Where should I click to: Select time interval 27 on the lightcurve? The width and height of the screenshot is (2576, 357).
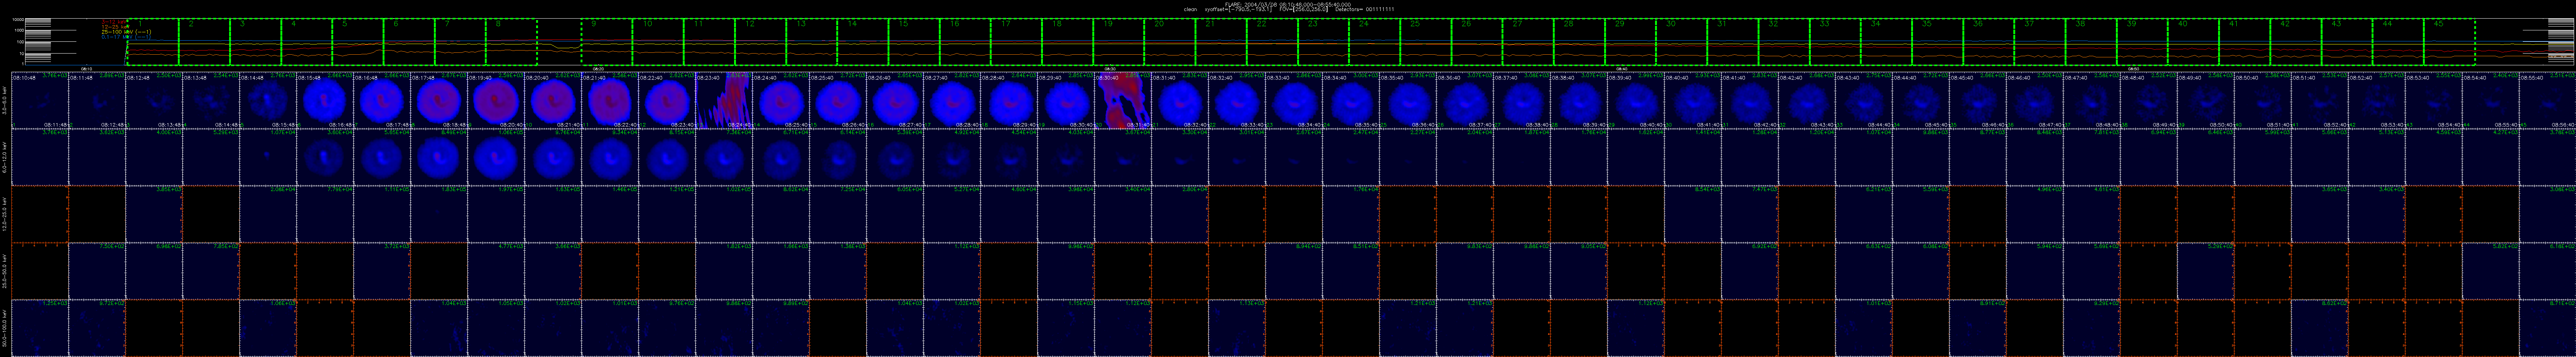(1528, 42)
